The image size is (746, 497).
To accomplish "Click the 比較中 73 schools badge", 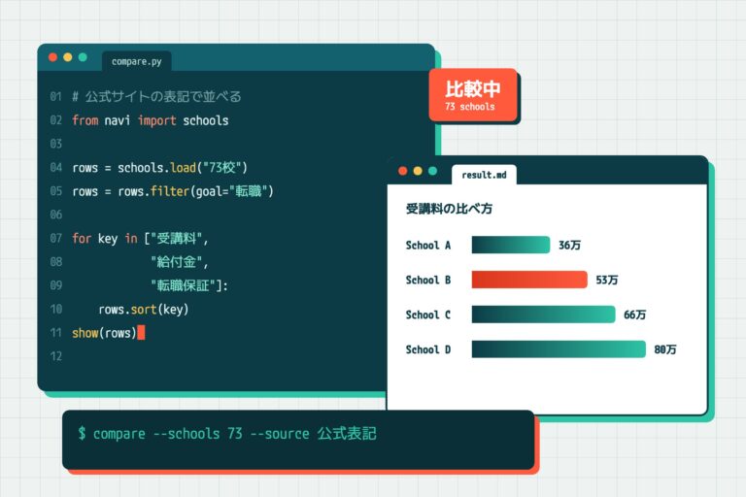I will click(473, 95).
